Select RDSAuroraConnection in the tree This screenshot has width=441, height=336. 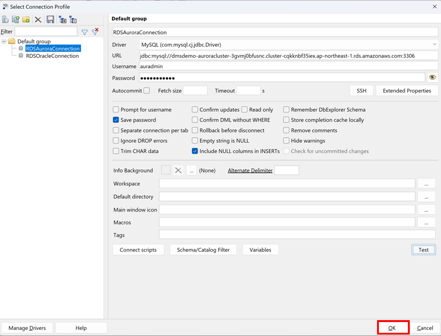(x=53, y=49)
